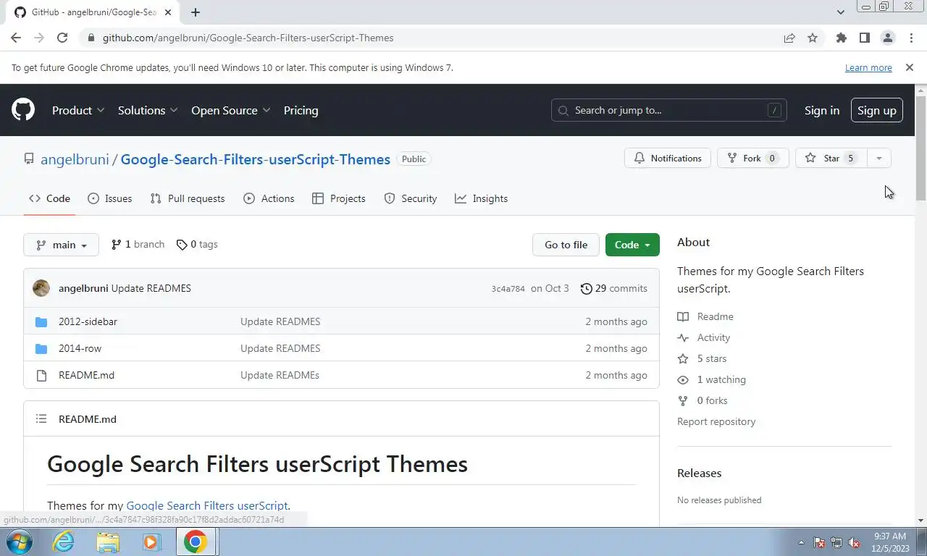This screenshot has height=556, width=927.
Task: Open Google Search Filters userScript link
Action: click(206, 505)
